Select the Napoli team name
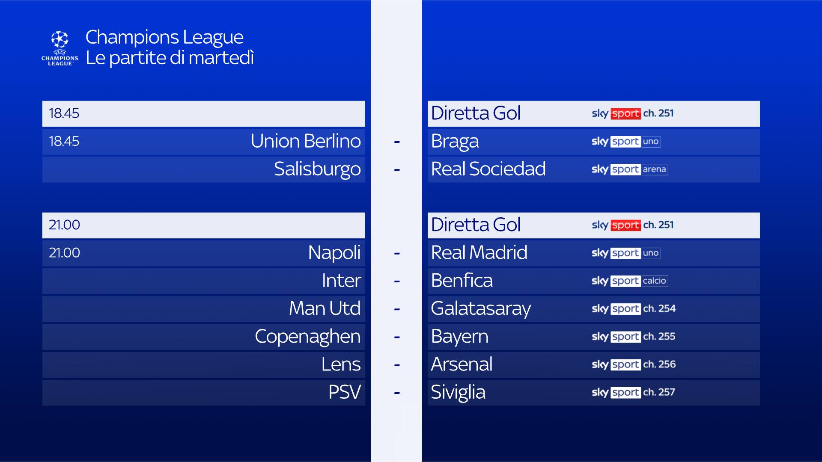 pyautogui.click(x=334, y=253)
